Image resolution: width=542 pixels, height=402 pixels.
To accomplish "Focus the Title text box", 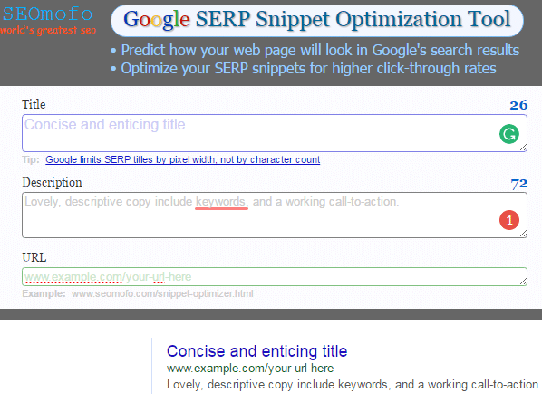I will 275,133.
